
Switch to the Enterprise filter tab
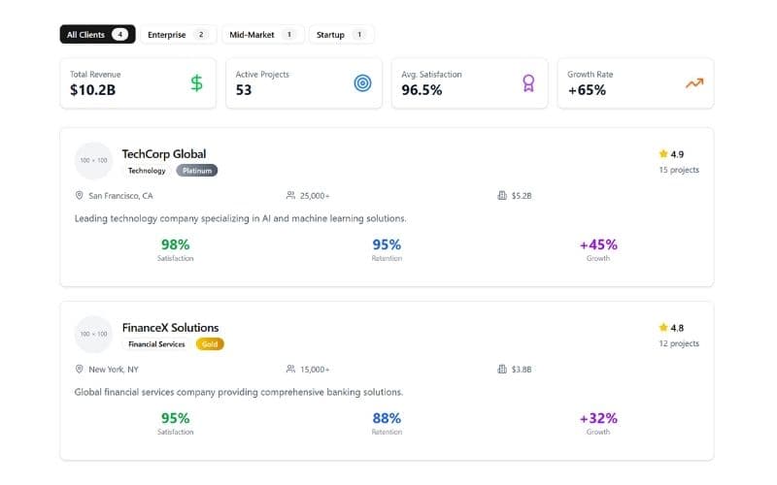pos(178,35)
